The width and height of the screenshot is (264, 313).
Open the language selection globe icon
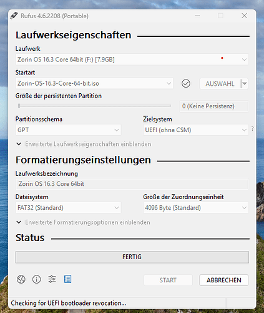click(x=21, y=279)
